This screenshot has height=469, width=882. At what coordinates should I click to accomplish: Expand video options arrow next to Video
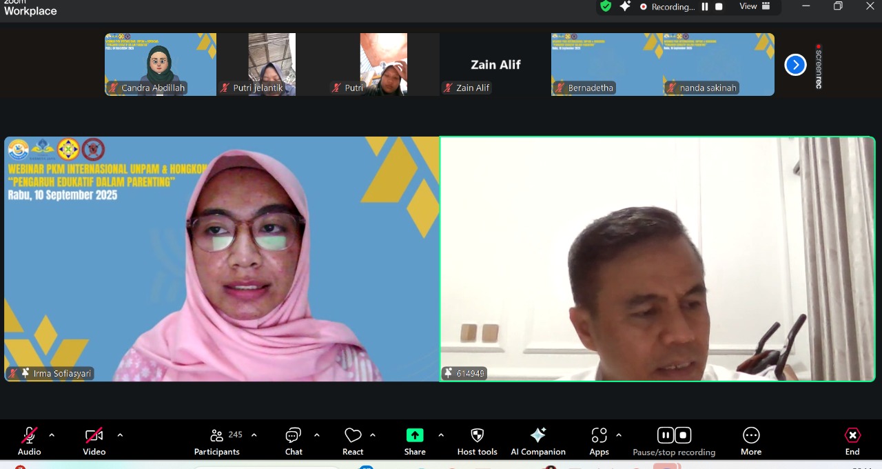coord(120,435)
